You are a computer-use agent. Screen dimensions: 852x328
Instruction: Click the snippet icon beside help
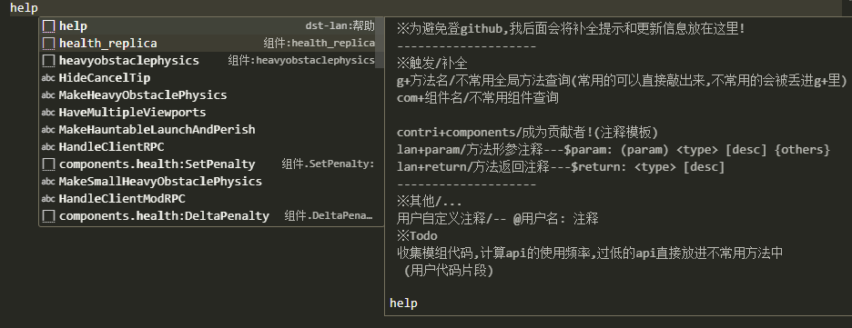click(49, 26)
